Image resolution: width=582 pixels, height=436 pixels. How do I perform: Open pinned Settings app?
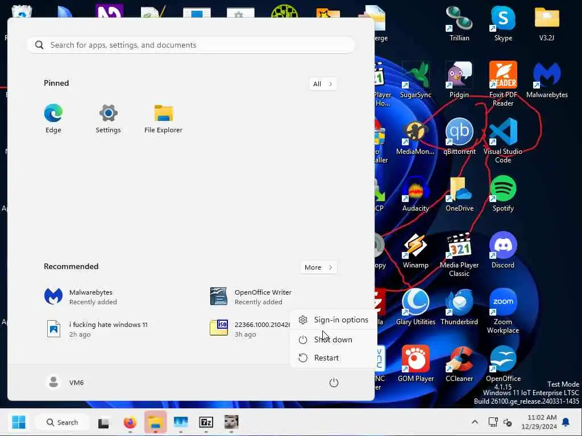pos(108,119)
